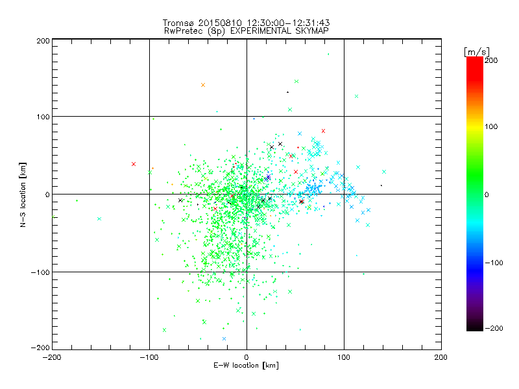Click the N-S axis '200' tick label
The height and width of the screenshot is (389, 519).
click(43, 41)
